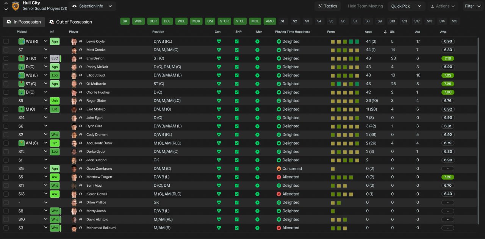This screenshot has height=239, width=485.
Task: Expand the Quick Pick dropdown
Action: click(406, 6)
